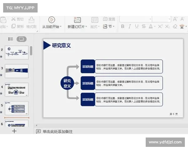
Task: Click the slide panel vertical scrollbar
Action: coord(31,51)
